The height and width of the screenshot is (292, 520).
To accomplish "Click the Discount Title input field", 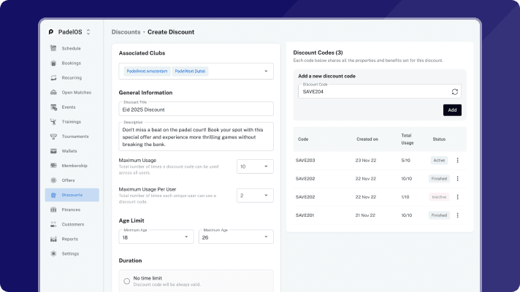I will [x=196, y=109].
